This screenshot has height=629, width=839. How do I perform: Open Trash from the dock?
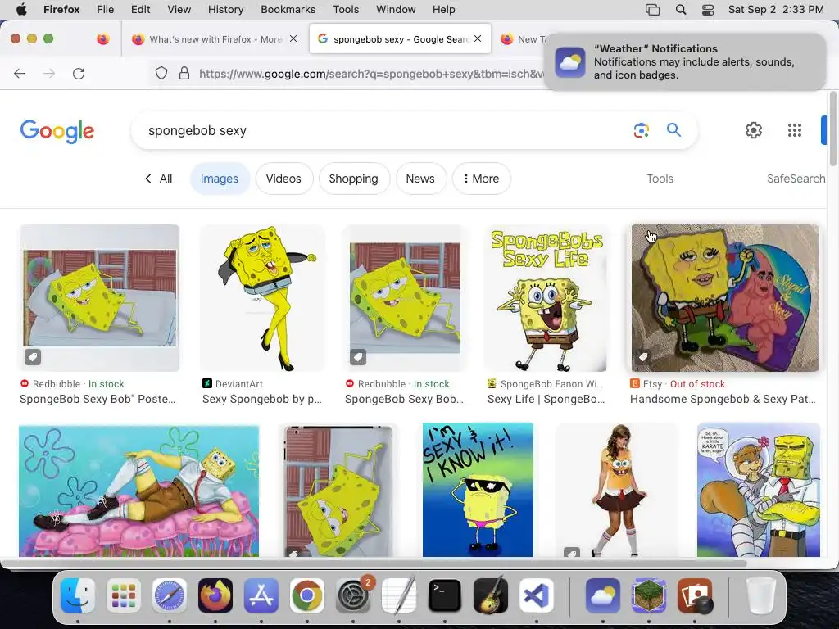[x=760, y=595]
